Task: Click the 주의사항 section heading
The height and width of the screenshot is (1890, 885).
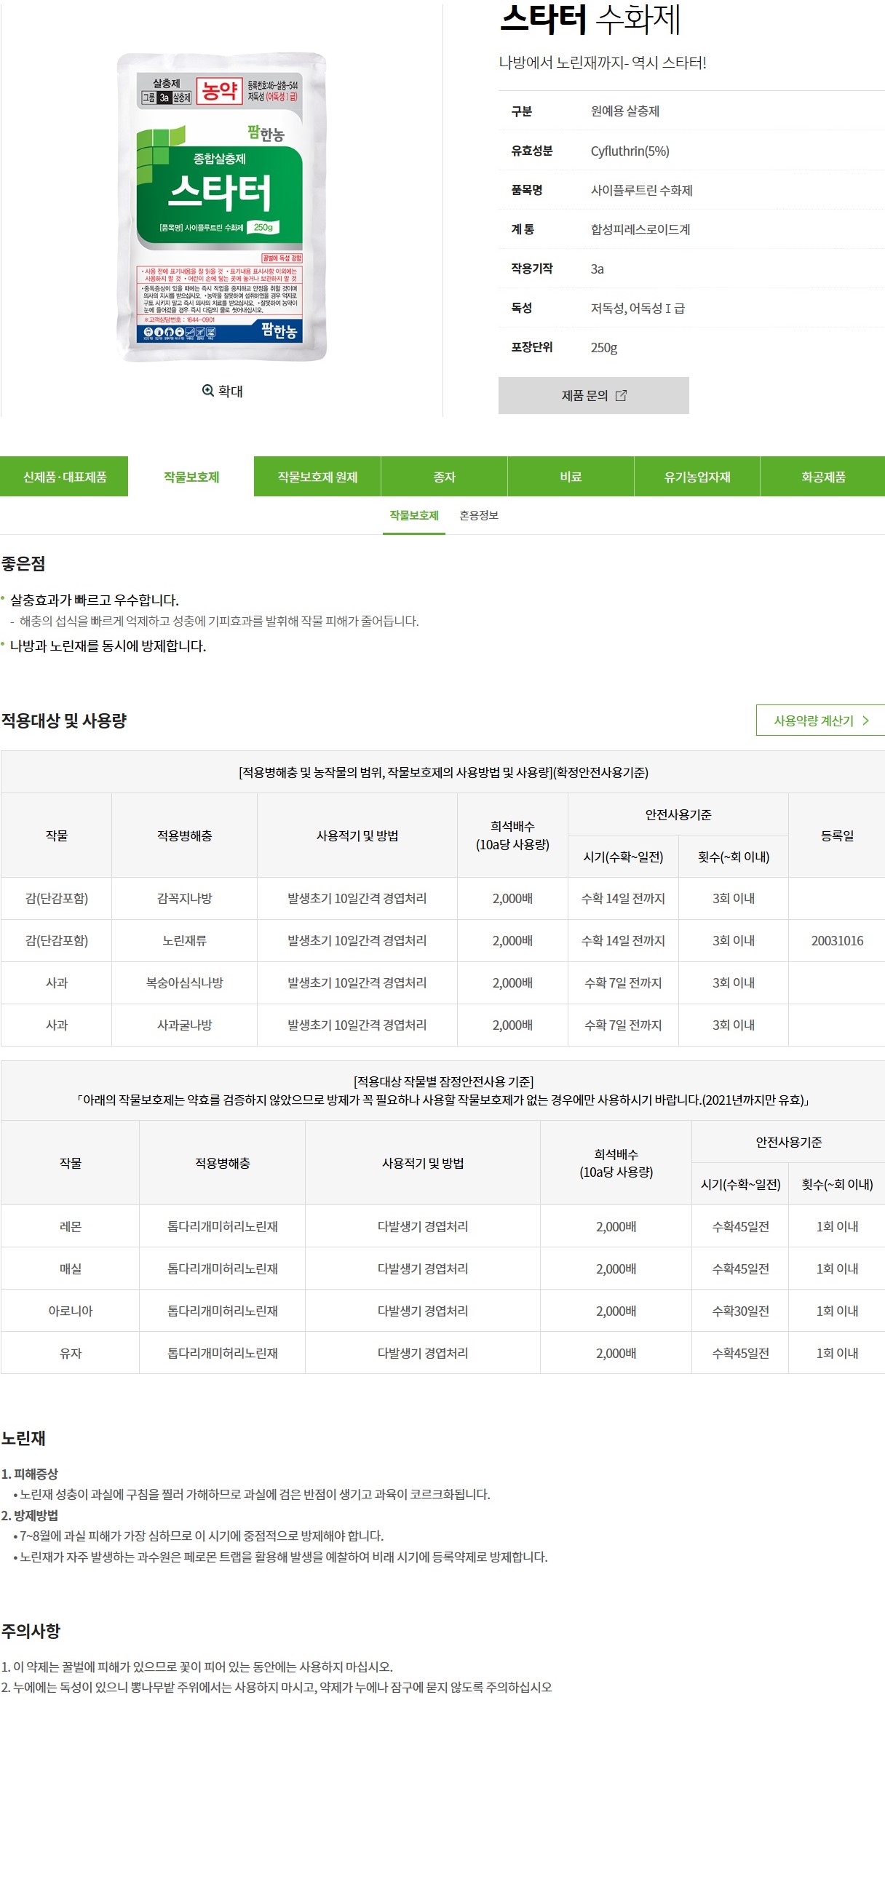Action: coord(31,1631)
